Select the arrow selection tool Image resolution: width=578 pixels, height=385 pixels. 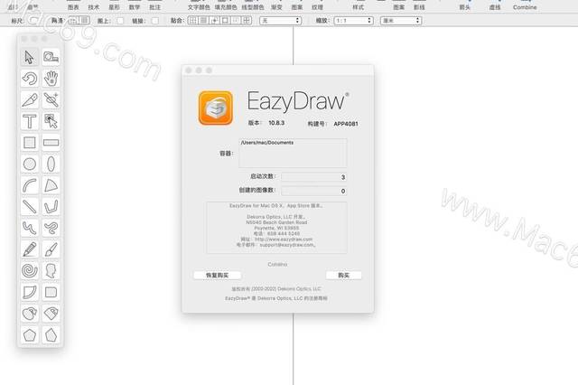click(x=30, y=57)
